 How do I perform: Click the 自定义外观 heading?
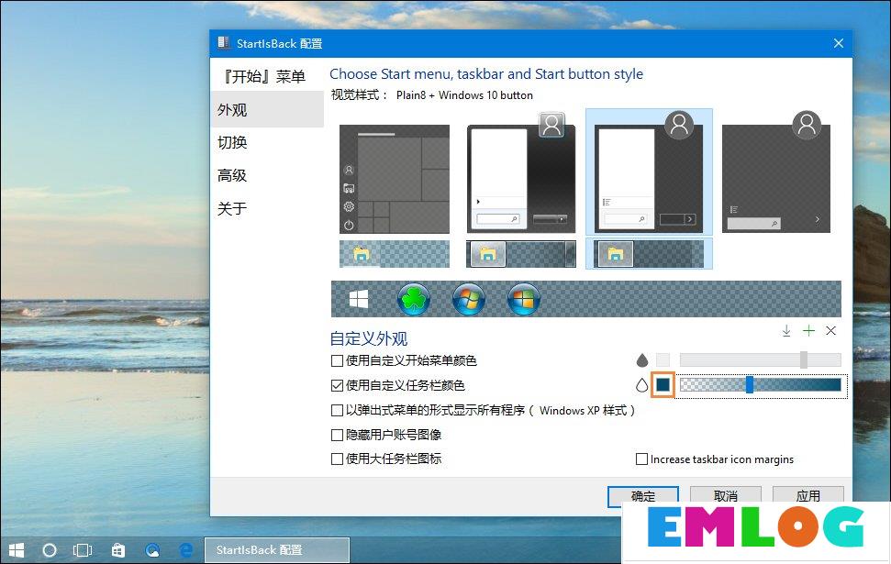369,338
